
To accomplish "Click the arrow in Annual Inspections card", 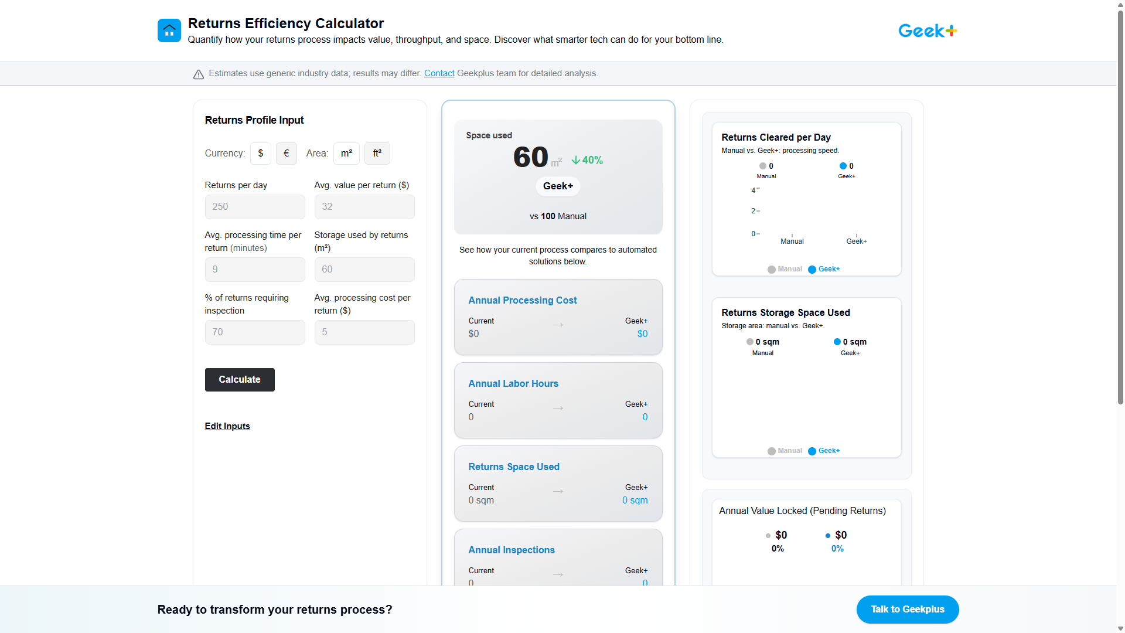I will [x=558, y=574].
